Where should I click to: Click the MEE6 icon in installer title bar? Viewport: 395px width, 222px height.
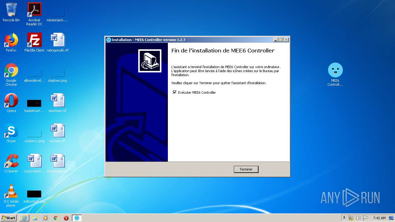click(x=108, y=40)
